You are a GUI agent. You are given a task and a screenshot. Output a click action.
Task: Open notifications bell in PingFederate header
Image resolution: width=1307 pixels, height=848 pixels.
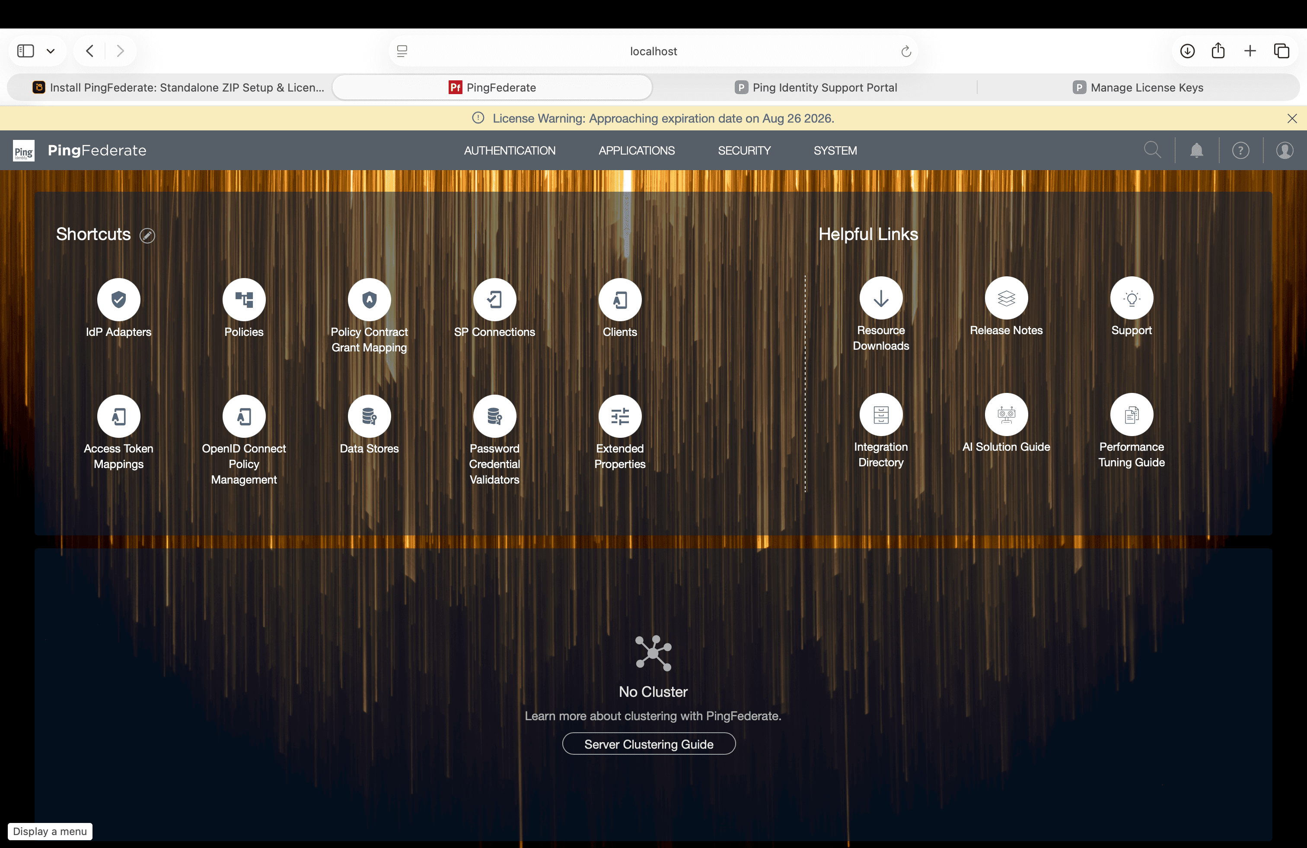1197,150
